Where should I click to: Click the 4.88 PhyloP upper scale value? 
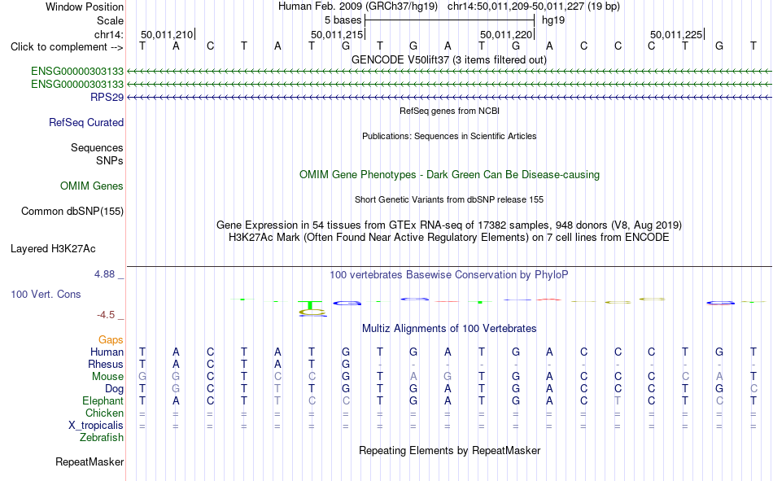pos(104,274)
